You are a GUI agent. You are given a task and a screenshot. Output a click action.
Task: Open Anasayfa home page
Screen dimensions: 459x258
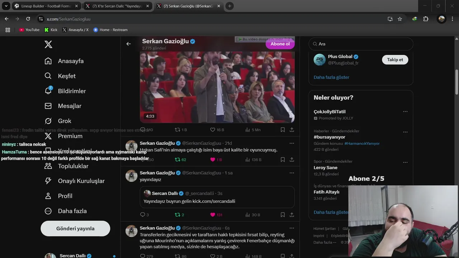(64, 61)
